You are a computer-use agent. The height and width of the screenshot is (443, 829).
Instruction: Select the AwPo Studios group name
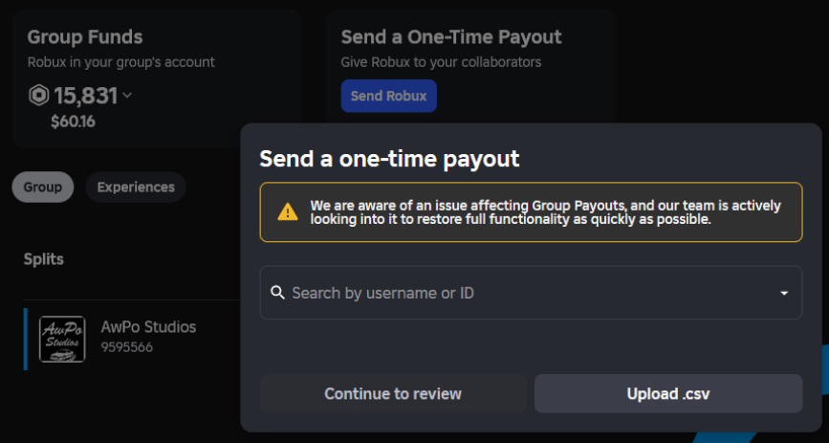148,327
